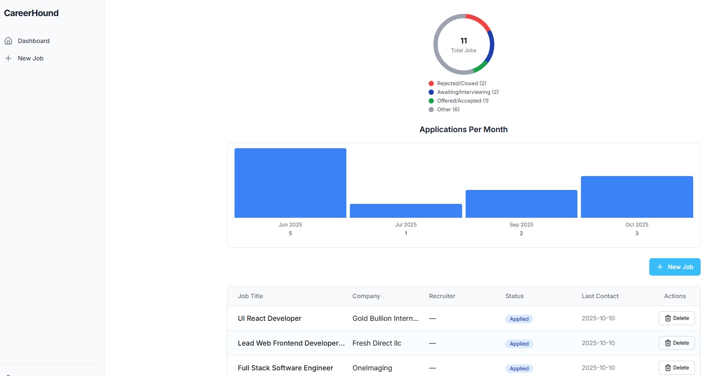This screenshot has width=701, height=376.
Task: Click the blue Awaiting/Interviewing legend dot
Action: click(x=431, y=92)
